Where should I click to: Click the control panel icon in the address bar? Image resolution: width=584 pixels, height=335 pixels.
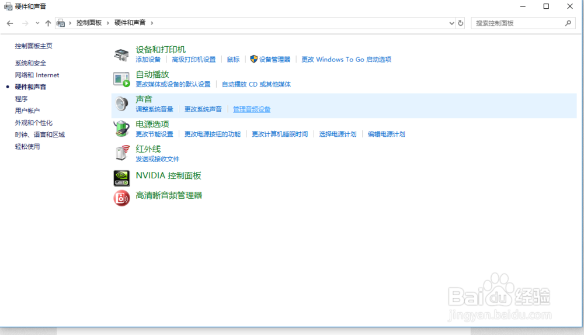(61, 23)
